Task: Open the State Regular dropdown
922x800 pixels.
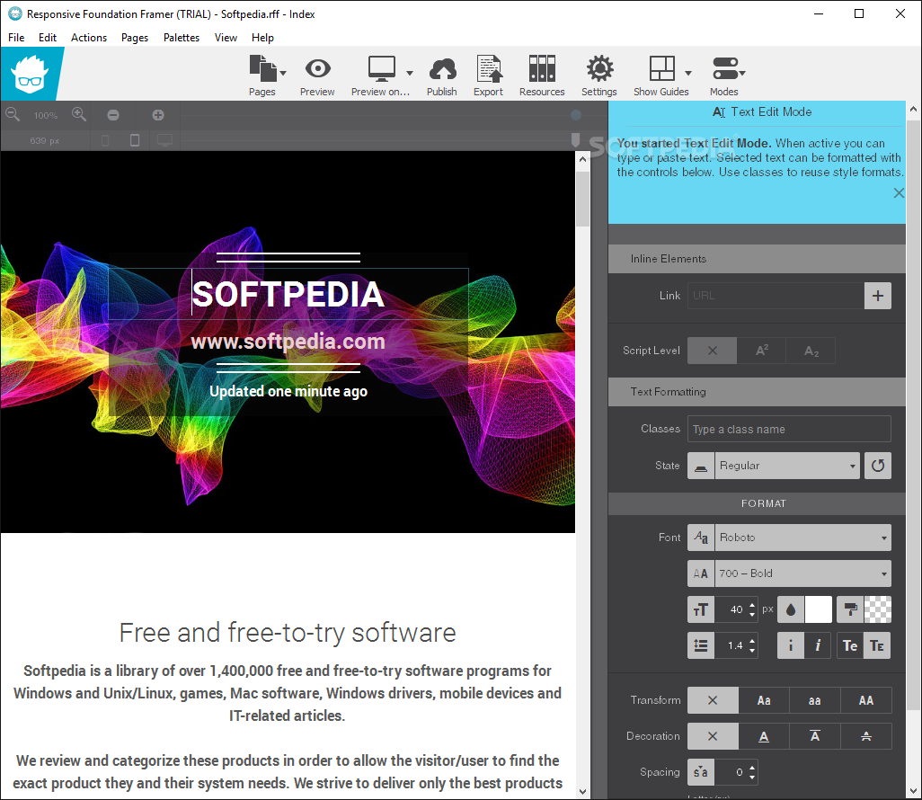Action: tap(787, 466)
